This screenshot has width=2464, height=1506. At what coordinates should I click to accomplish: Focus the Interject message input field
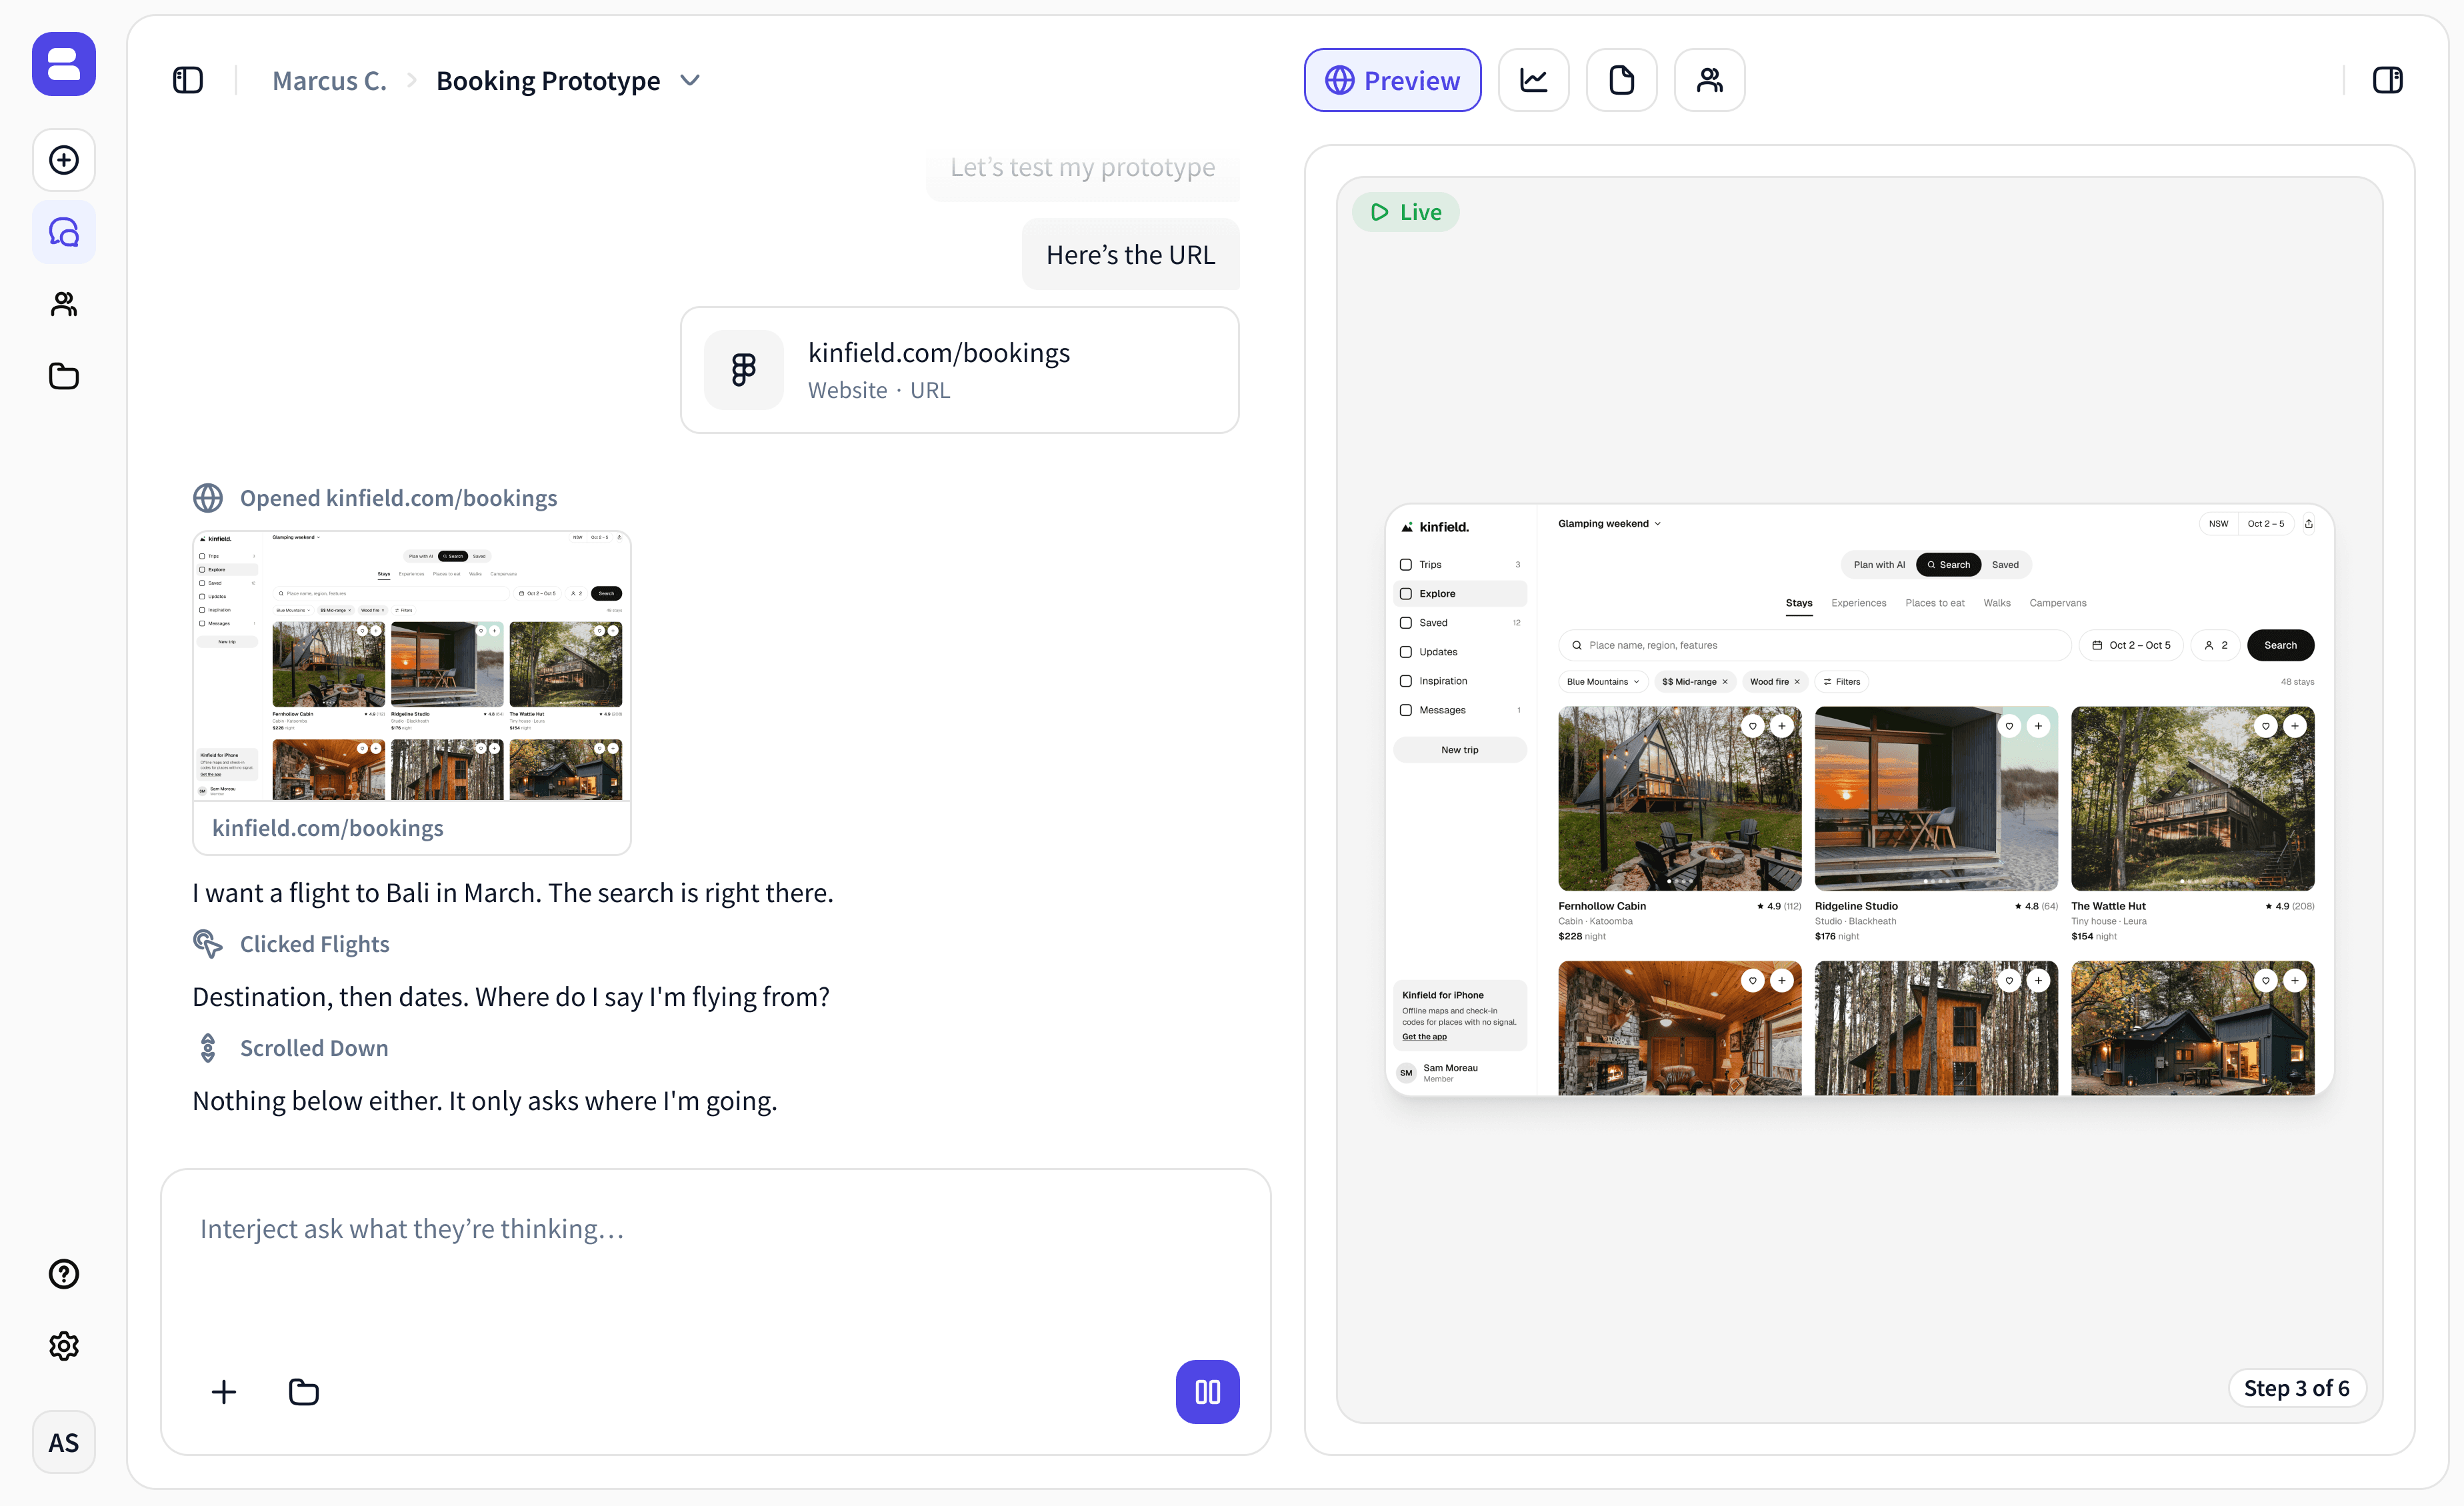[x=715, y=1229]
